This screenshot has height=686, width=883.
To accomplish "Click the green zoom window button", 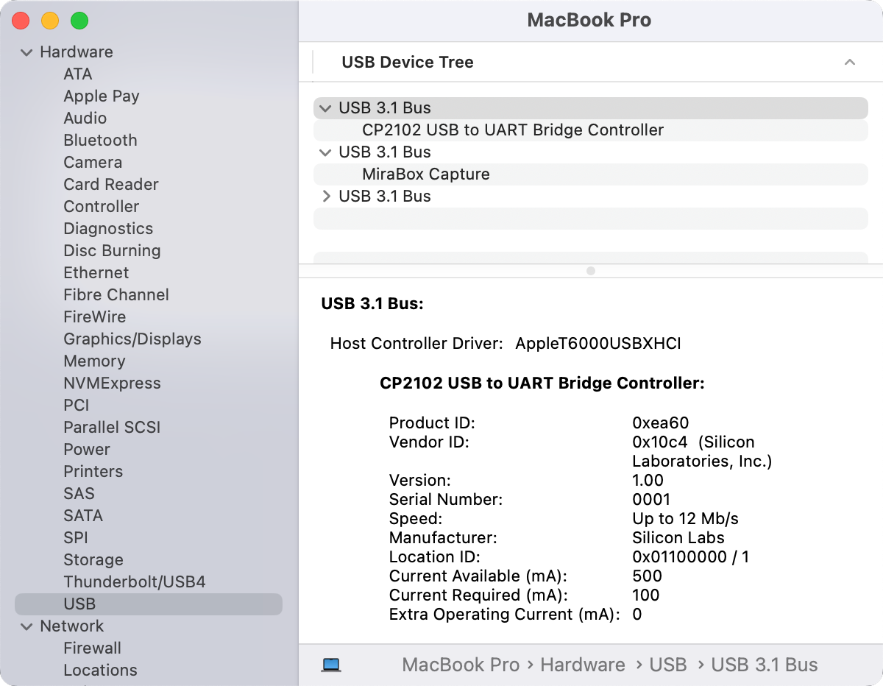I will point(79,21).
